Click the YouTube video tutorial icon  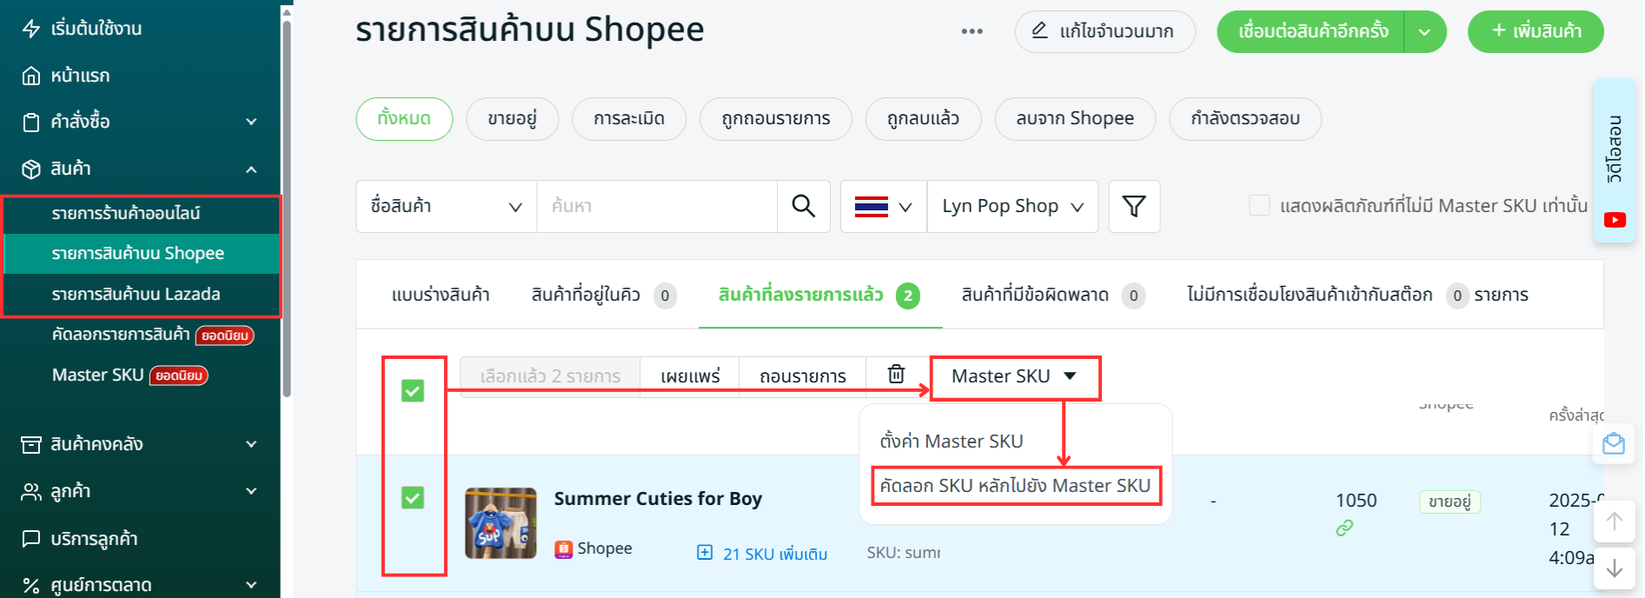pos(1615,220)
